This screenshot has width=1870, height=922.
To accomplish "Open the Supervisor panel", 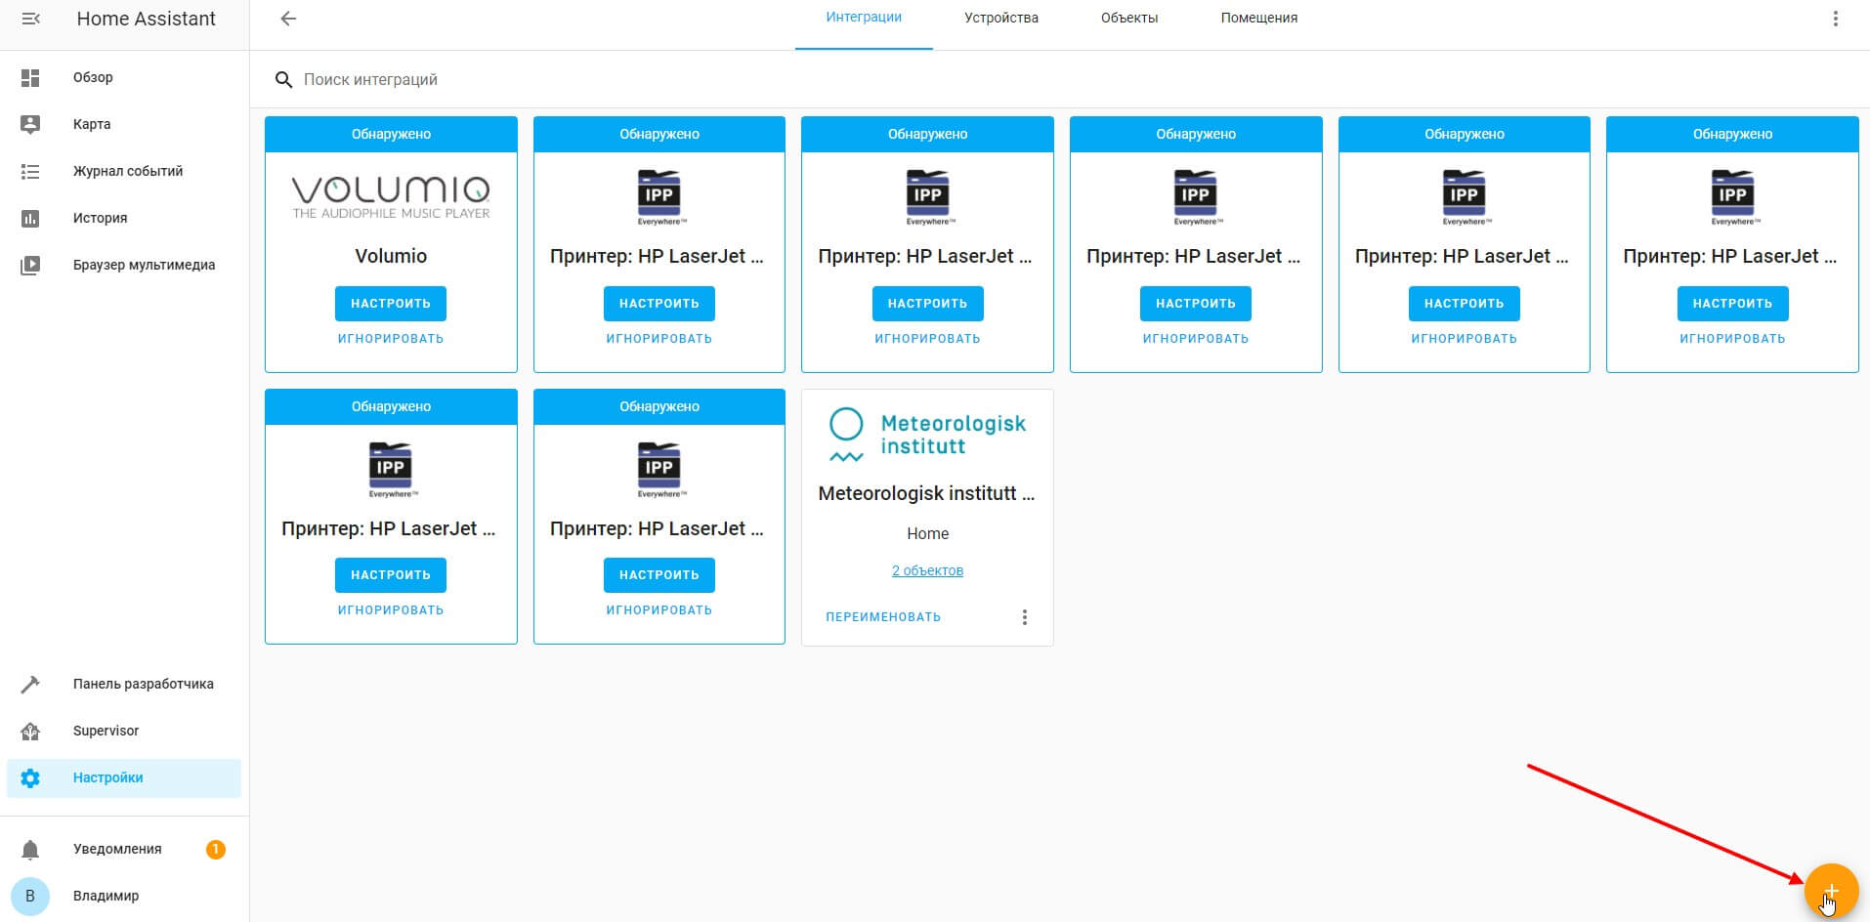I will (x=105, y=731).
